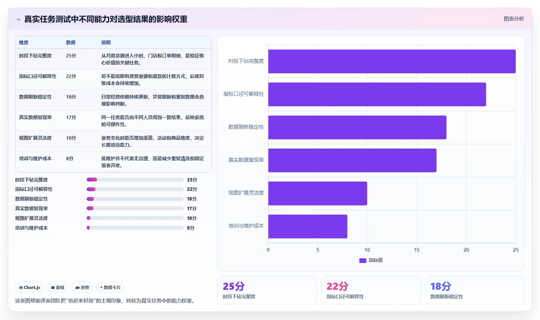Click the 指标口径可解释性 chart bar
Screen dimensions: 540x320
click(x=377, y=94)
